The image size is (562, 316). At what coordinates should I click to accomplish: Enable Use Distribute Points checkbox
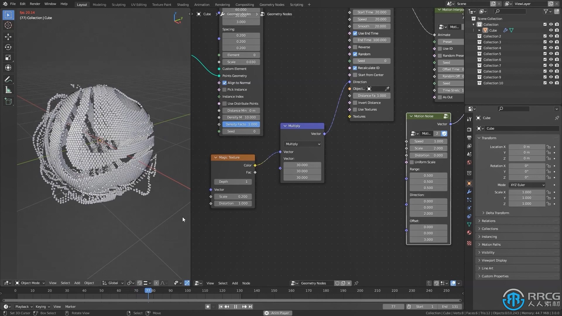225,104
